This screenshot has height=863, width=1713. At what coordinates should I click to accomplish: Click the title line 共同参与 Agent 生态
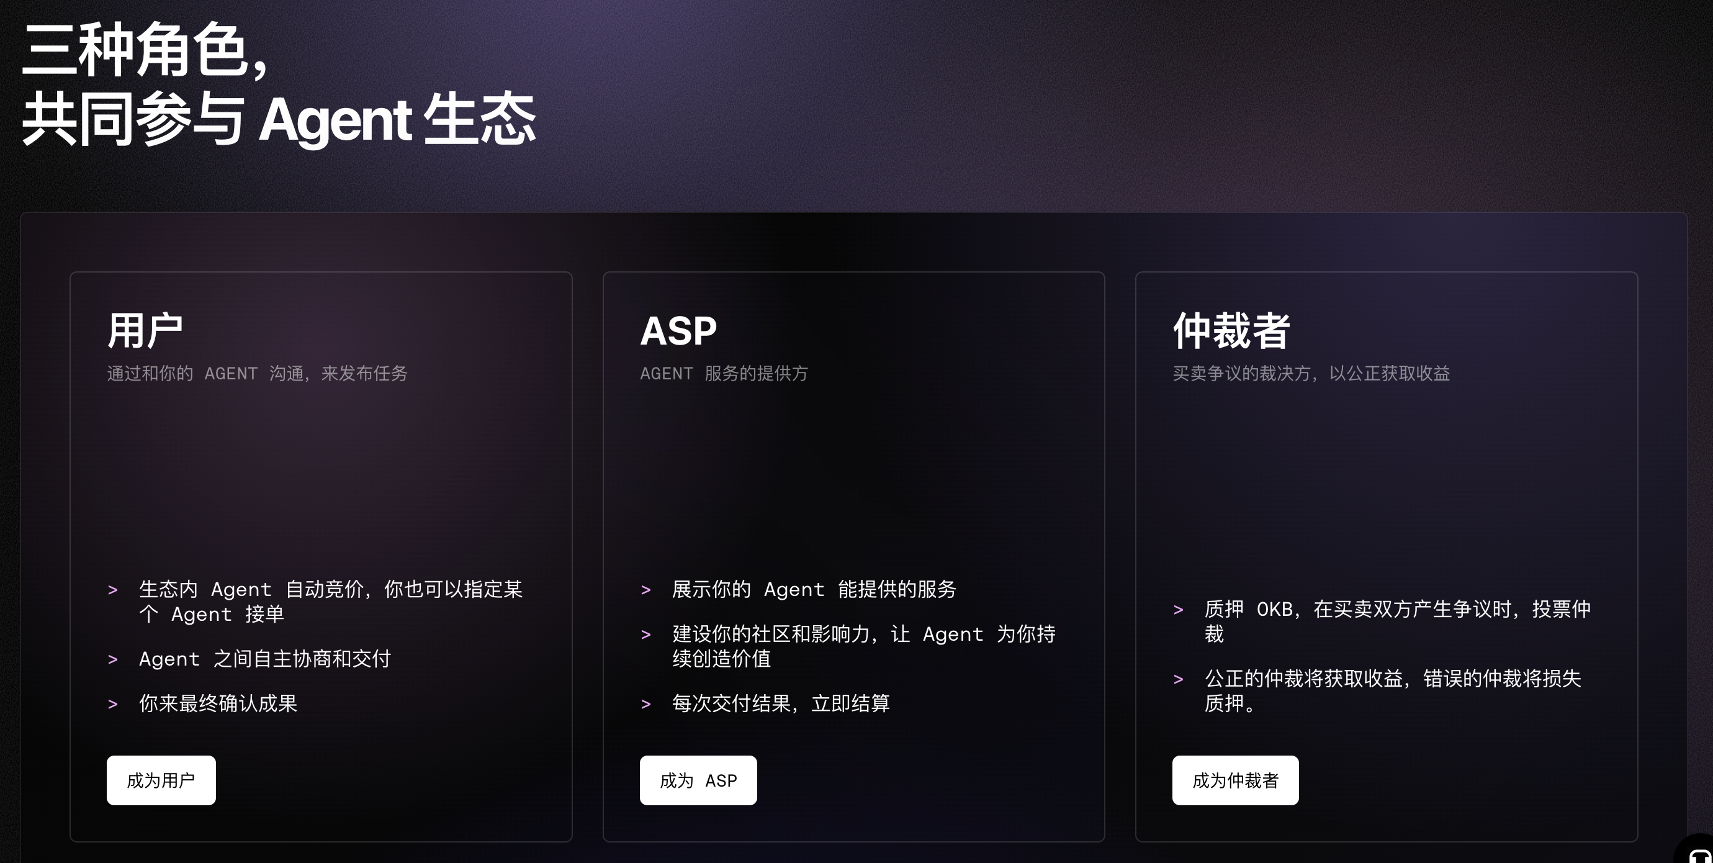click(x=279, y=120)
